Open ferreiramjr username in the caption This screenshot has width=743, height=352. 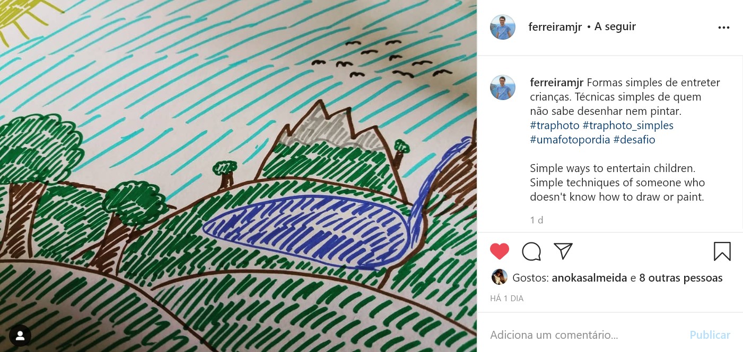[x=557, y=83]
